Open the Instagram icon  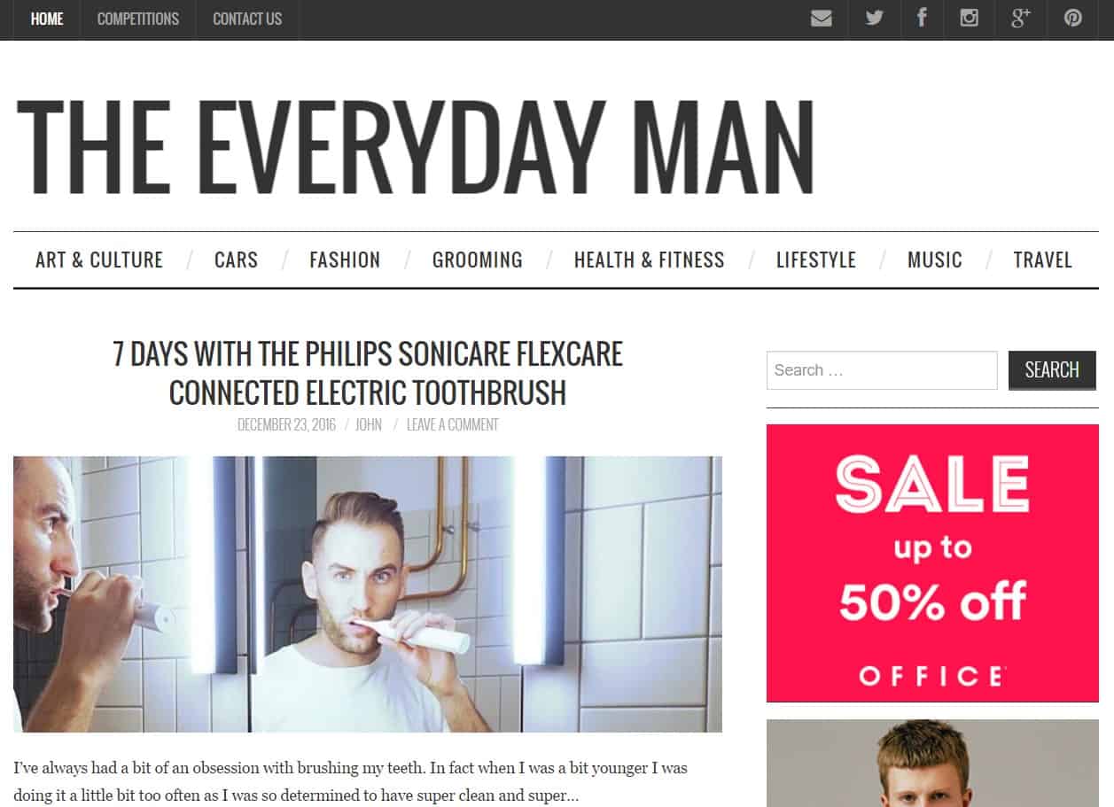969,19
